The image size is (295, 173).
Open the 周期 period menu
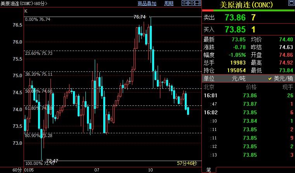[x=169, y=3]
